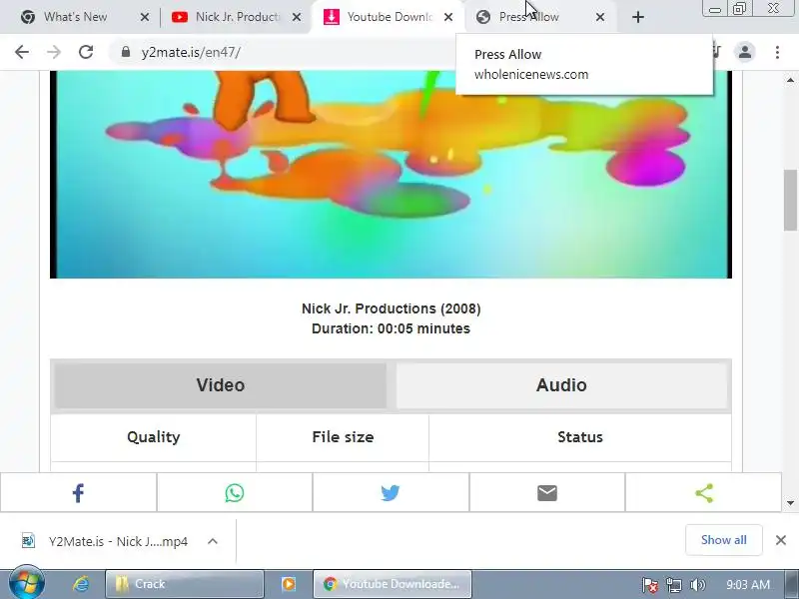Open the Chrome three-dot menu
The image size is (799, 599).
click(777, 52)
